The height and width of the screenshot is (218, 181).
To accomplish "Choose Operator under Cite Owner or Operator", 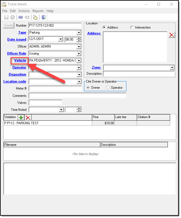I will point(108,88).
